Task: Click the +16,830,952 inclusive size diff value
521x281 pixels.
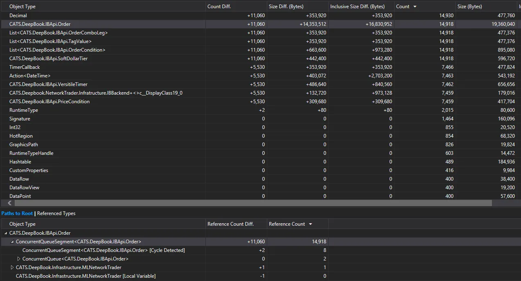Action: [379, 24]
